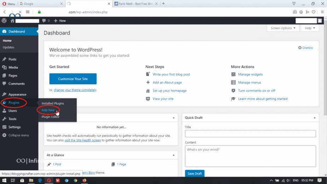Image resolution: width=327 pixels, height=184 pixels.
Task: Select Plugin Editor in the flyout
Action: click(51, 117)
